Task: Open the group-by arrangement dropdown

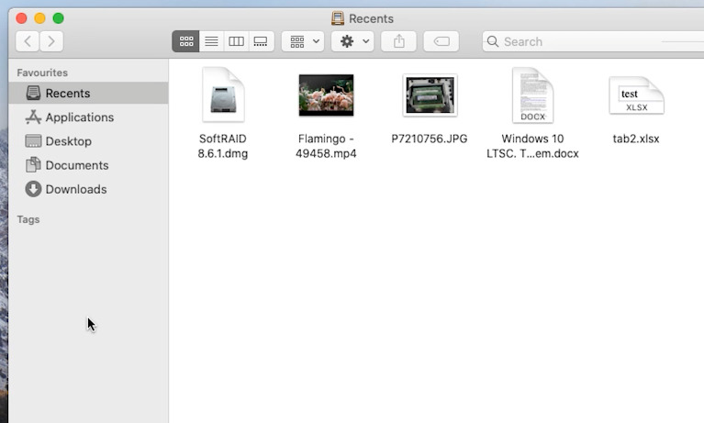Action: tap(303, 41)
